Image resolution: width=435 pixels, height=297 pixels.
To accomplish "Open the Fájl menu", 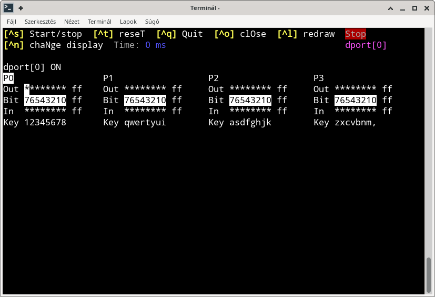I will (x=12, y=22).
